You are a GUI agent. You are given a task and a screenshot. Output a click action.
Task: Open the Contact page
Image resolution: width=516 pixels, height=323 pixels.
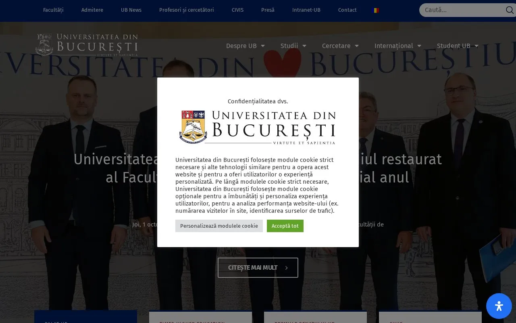coord(347,10)
